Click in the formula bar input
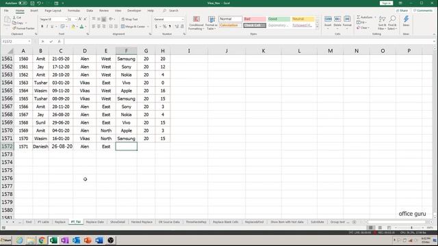438x246 pixels. click(x=248, y=42)
